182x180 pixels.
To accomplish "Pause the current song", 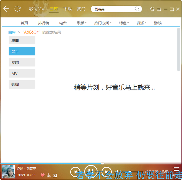I will 91,171.
